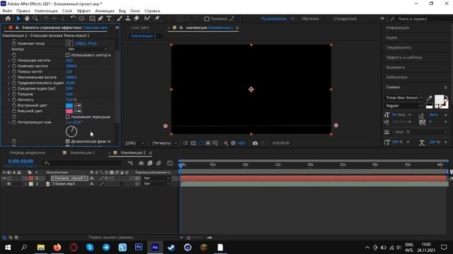This screenshot has width=453, height=254.
Task: Open the Выровнять panel
Action: [396, 68]
